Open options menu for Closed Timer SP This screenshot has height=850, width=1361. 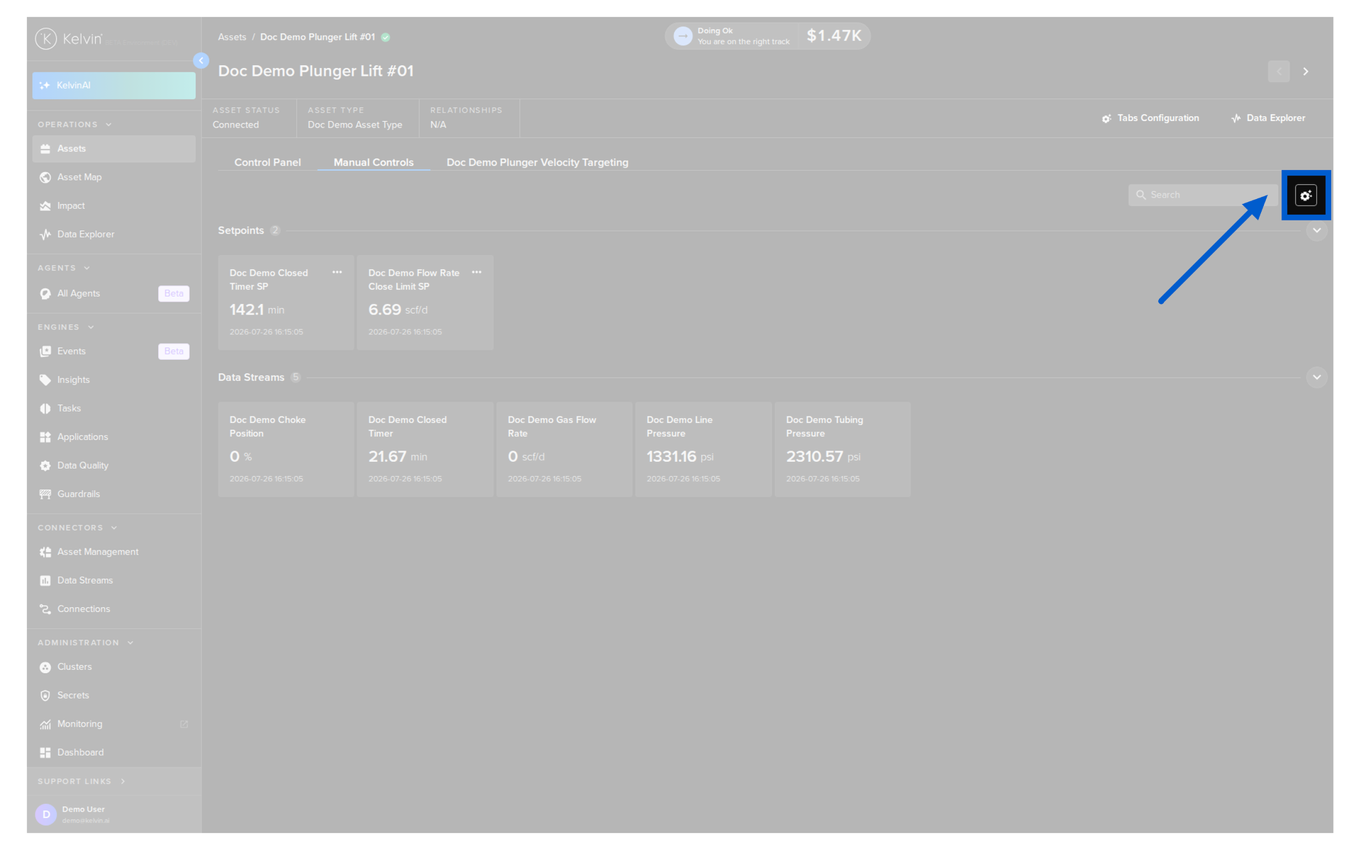[x=337, y=272]
